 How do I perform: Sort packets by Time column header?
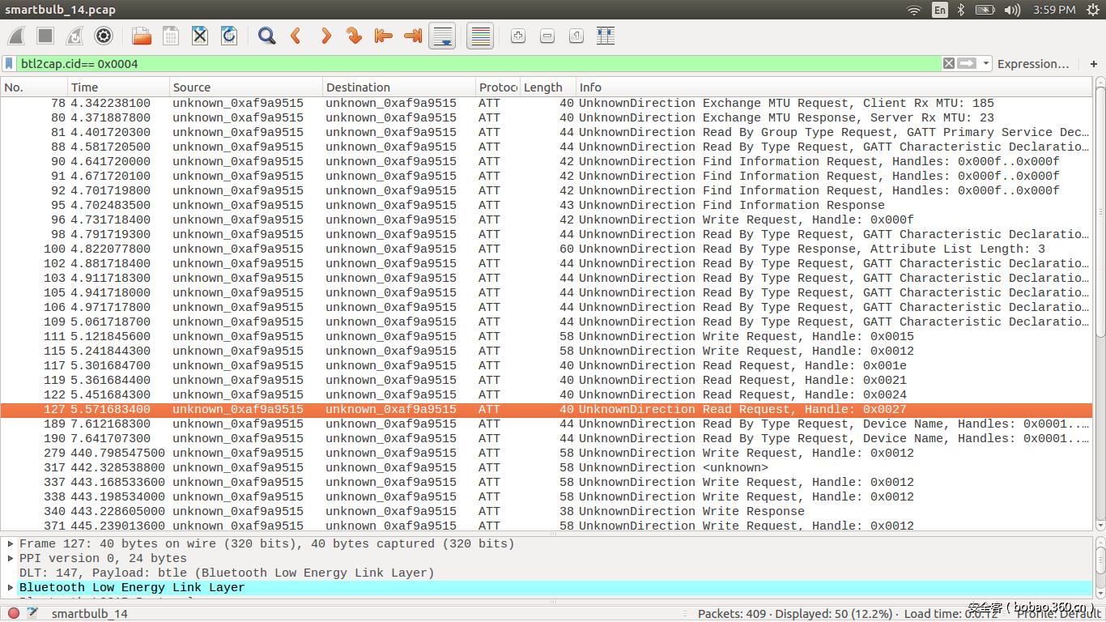pyautogui.click(x=84, y=87)
